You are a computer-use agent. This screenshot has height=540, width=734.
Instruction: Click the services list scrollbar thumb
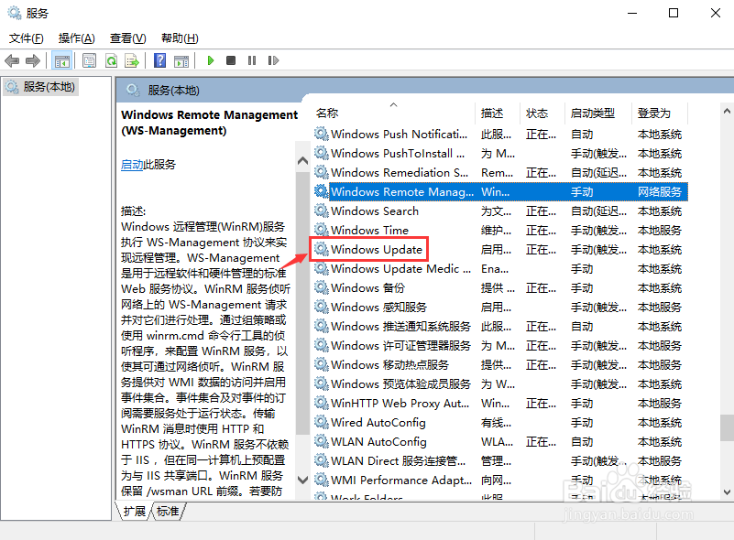point(727,427)
